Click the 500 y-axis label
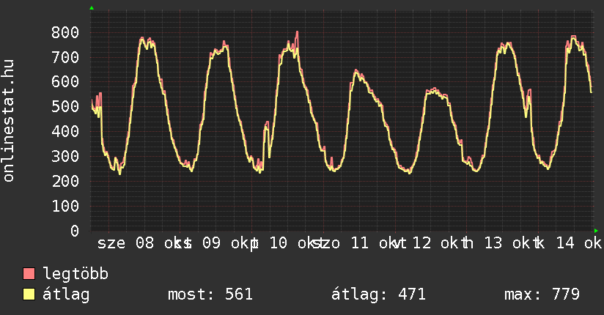This screenshot has height=315, width=604. [x=66, y=107]
